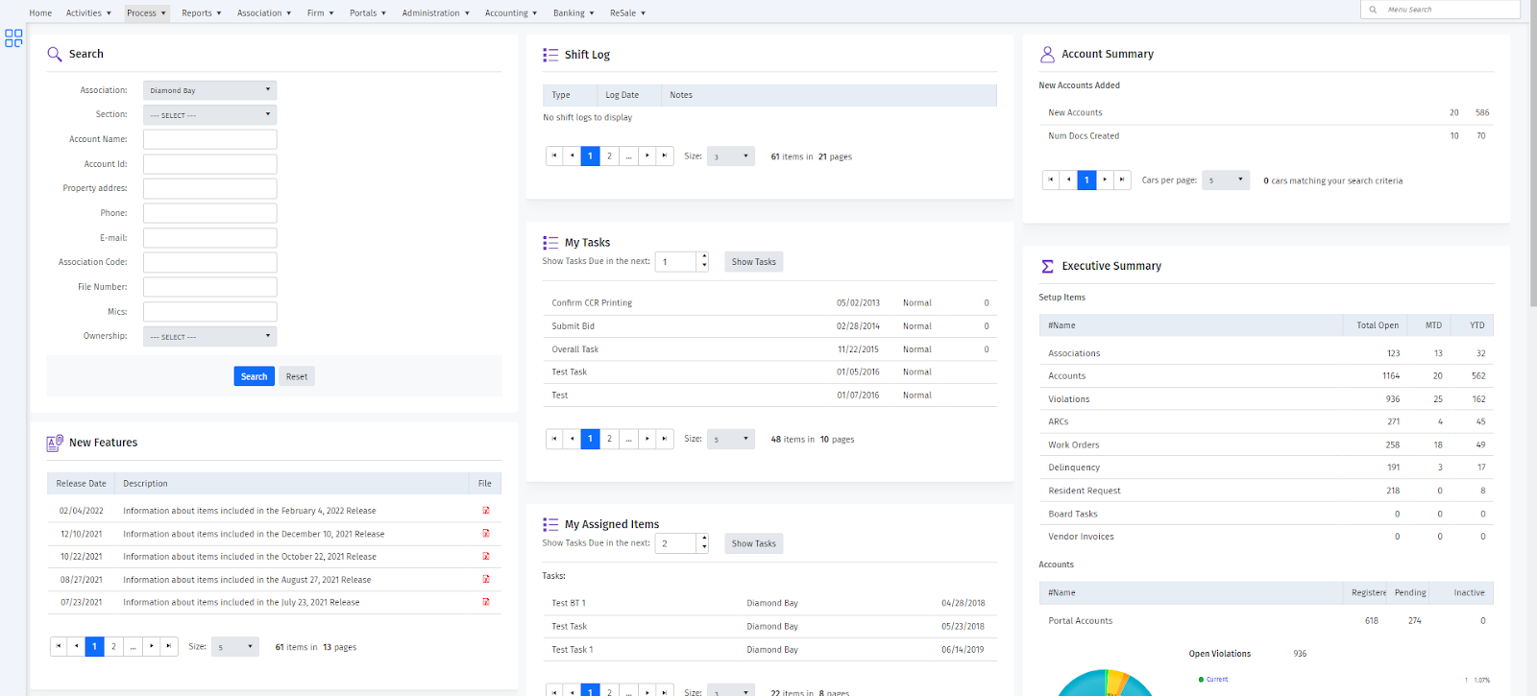Go to last page of New Features
The width and height of the screenshot is (1537, 696).
169,646
